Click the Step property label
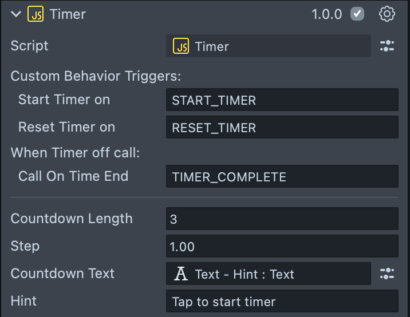Image resolution: width=410 pixels, height=317 pixels. [x=25, y=247]
